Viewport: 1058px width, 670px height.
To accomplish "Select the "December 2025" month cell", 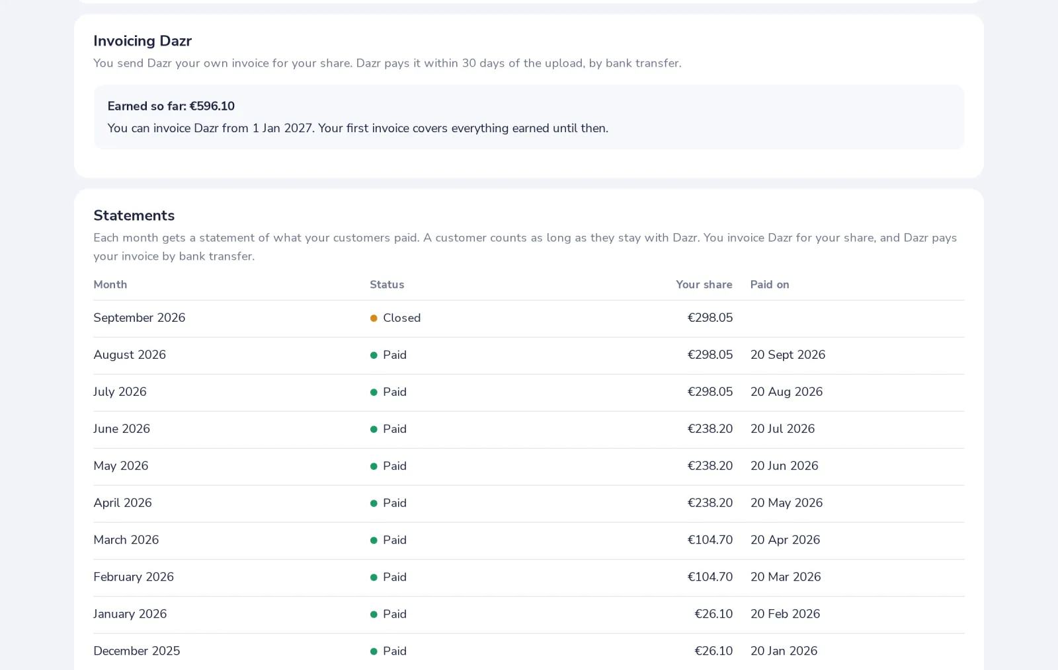I will (x=137, y=651).
